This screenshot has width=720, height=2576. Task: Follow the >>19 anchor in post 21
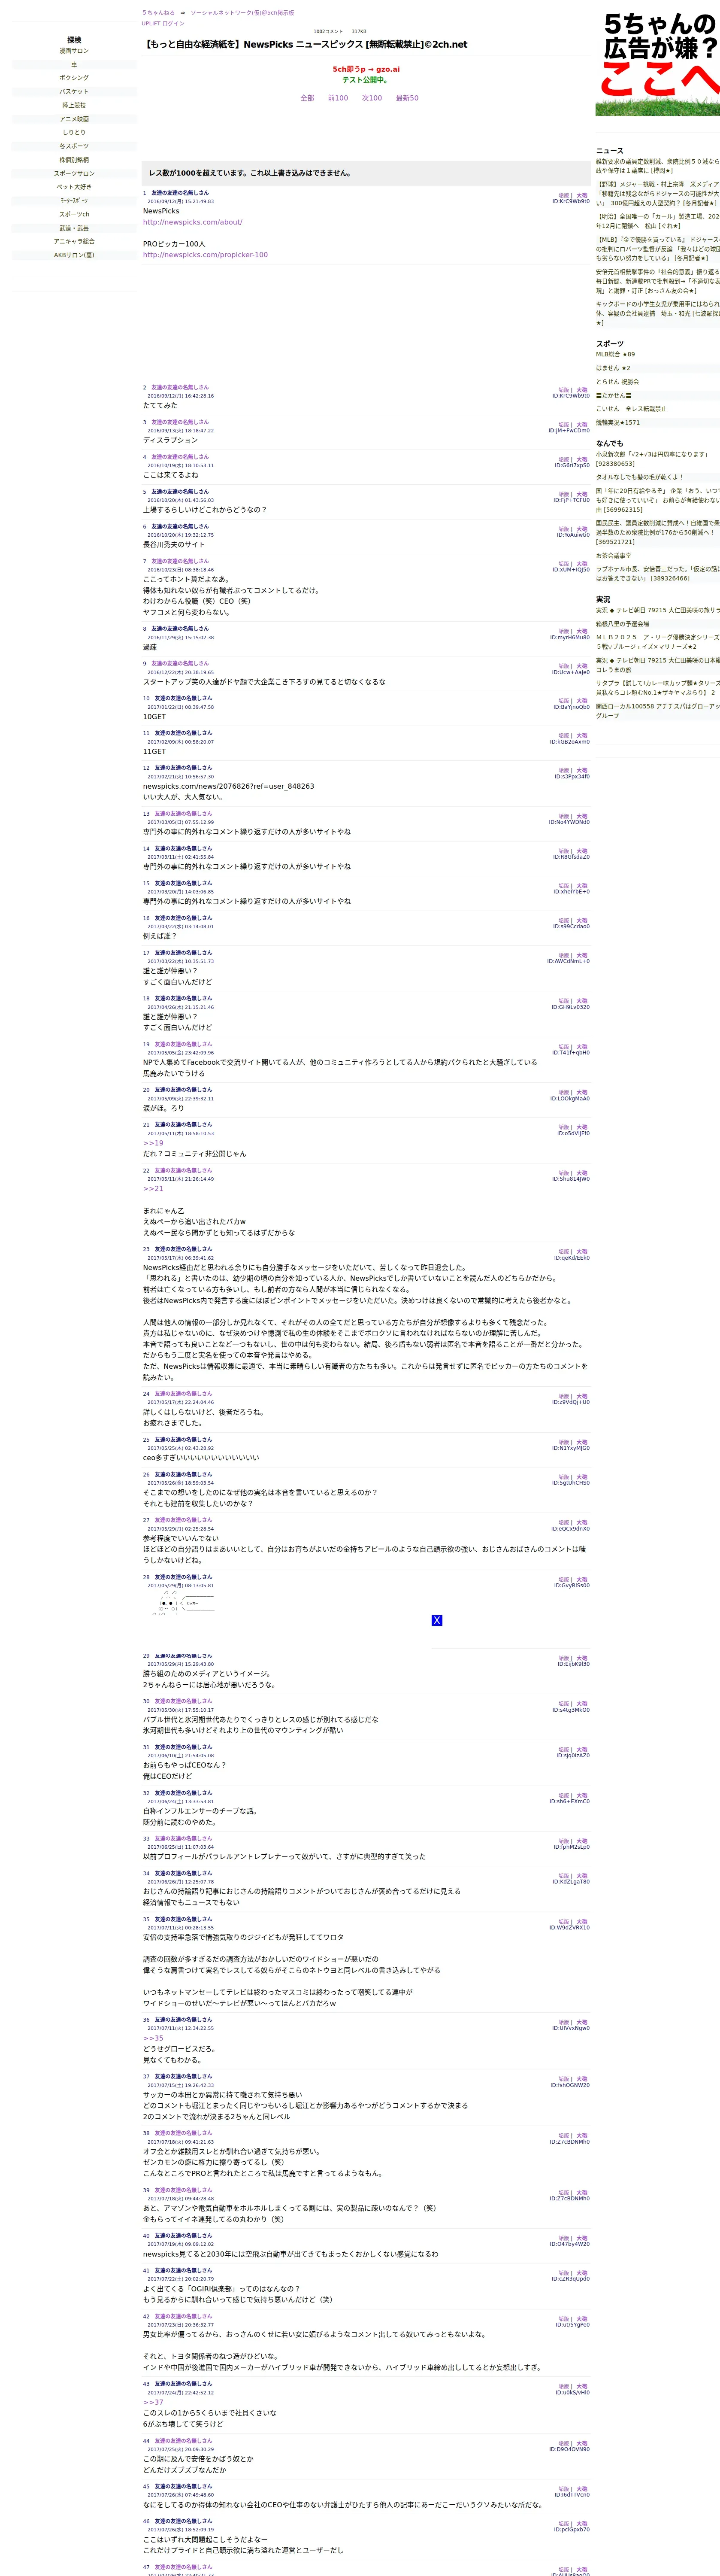153,1143
